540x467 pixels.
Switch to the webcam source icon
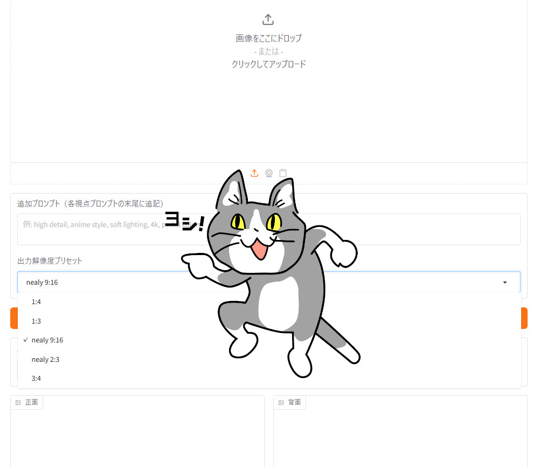coord(269,173)
